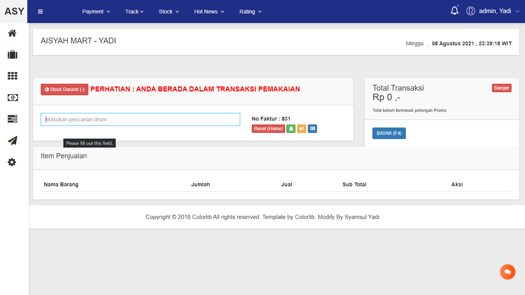Click the Rp 0 ,- amount
This screenshot has height=295, width=525.
pos(387,98)
